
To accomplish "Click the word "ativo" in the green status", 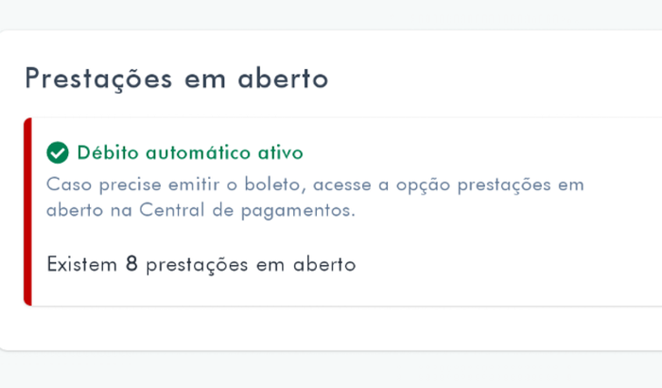I will pyautogui.click(x=280, y=152).
